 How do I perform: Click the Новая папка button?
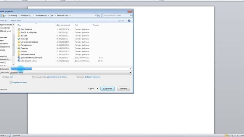tap(16, 21)
